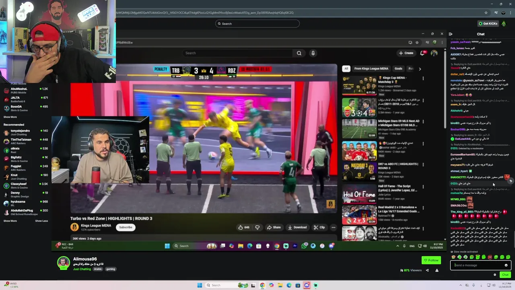The width and height of the screenshot is (515, 290).
Task: Follow the Alimousa96 channel
Action: click(431, 260)
